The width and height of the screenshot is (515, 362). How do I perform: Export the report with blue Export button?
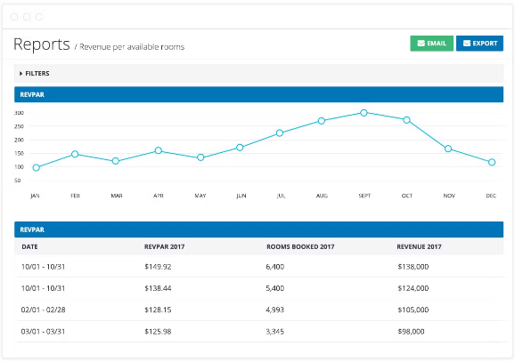pos(479,44)
